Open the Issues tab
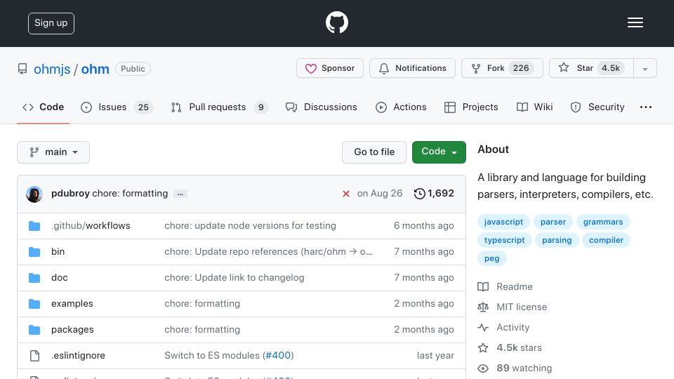This screenshot has height=379, width=674. (x=117, y=107)
